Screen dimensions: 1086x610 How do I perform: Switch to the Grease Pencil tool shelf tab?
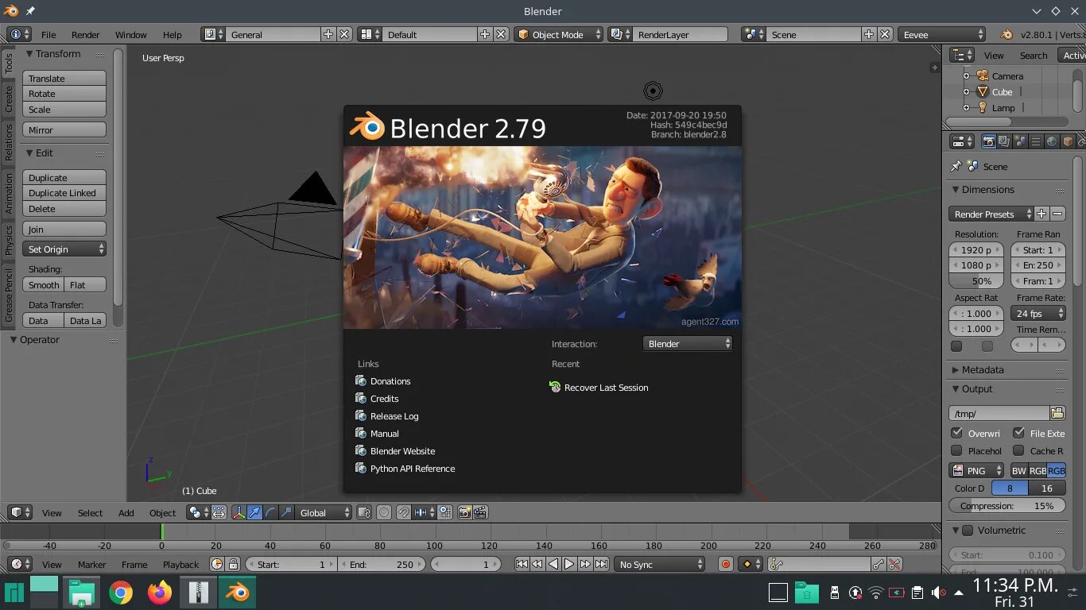click(x=9, y=295)
